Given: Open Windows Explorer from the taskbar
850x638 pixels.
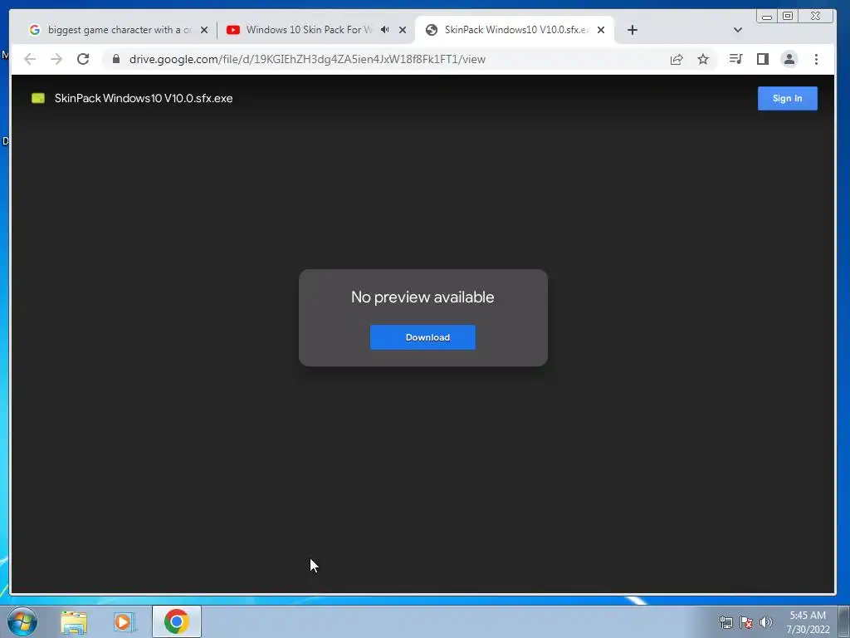Looking at the screenshot, I should click(74, 621).
